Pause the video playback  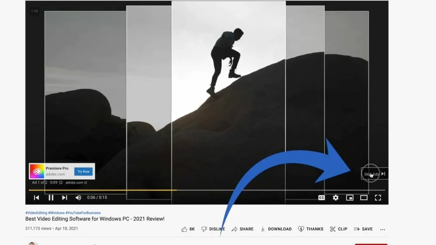pyautogui.click(x=51, y=197)
